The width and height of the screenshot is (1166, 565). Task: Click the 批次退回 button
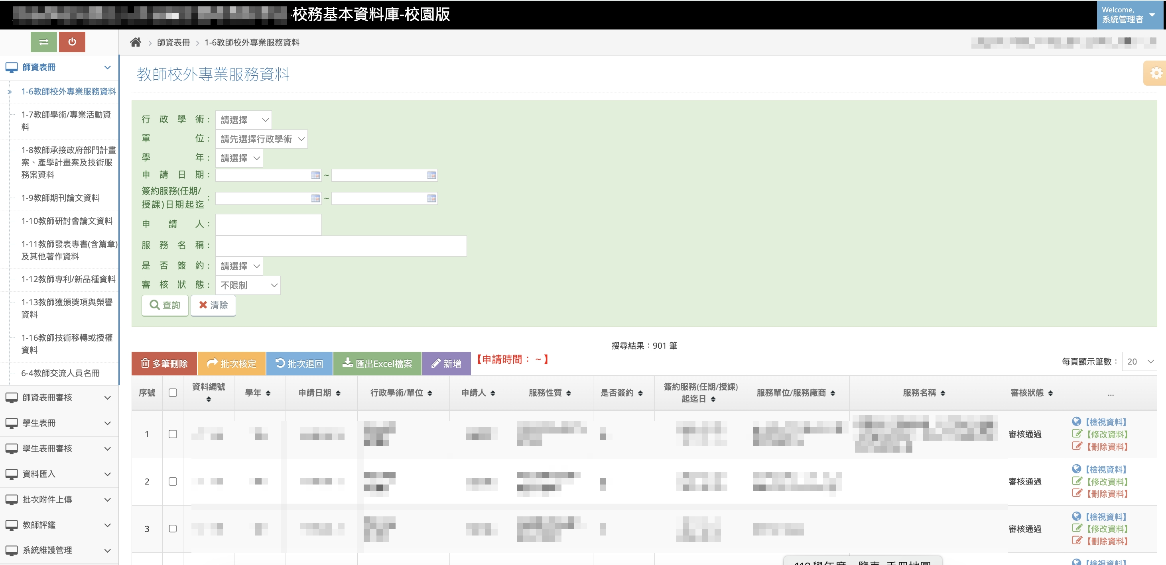click(299, 364)
